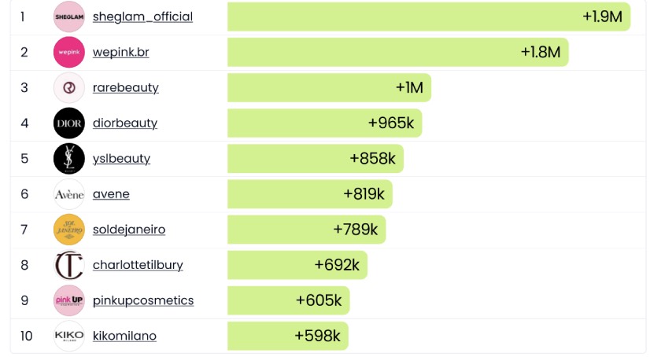Viewport: 661px width, 357px height.
Task: Click the YSL Beauty logo icon
Action: click(68, 158)
